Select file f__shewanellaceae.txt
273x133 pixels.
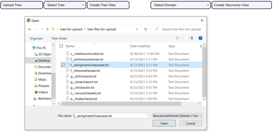85,71
